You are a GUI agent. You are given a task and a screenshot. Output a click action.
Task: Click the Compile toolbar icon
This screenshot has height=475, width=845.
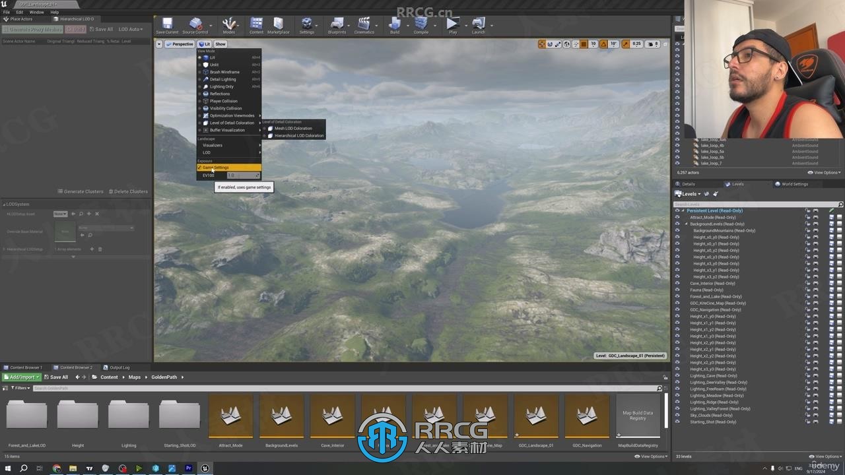(421, 25)
